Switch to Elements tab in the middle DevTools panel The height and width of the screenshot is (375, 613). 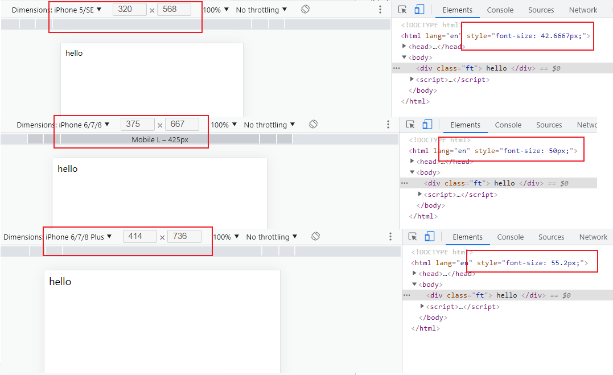click(465, 125)
